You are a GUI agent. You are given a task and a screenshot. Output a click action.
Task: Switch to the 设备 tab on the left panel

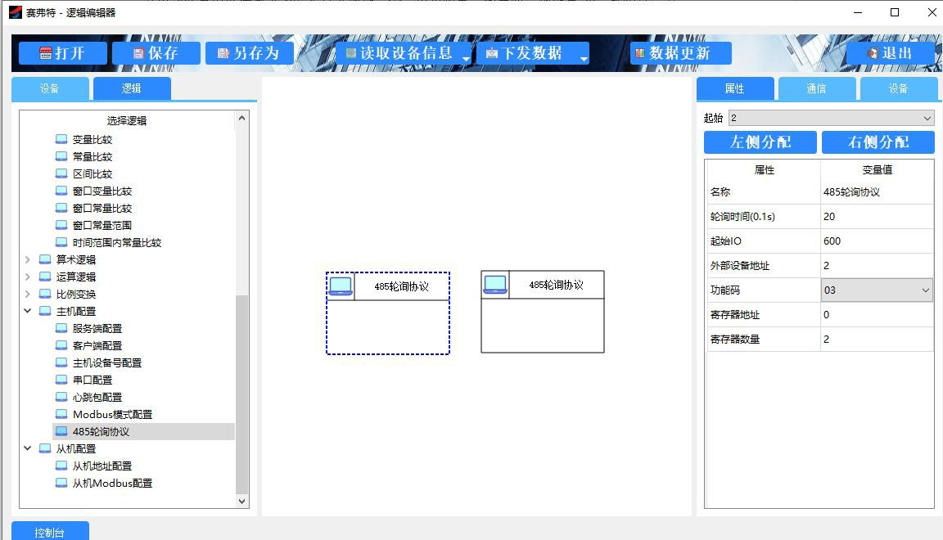50,88
